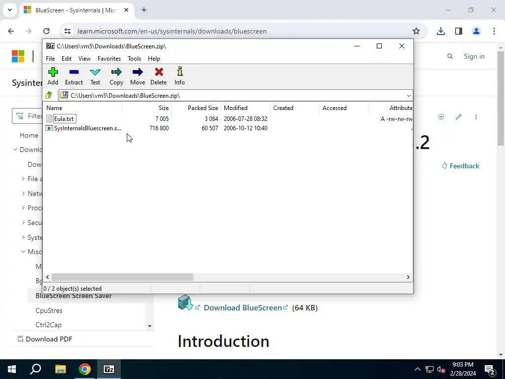Open the CpuStres sidebar link
This screenshot has height=379, width=505.
coord(49,310)
